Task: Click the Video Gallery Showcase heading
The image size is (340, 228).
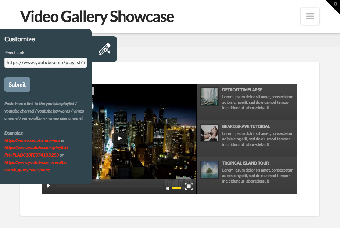Action: [97, 16]
